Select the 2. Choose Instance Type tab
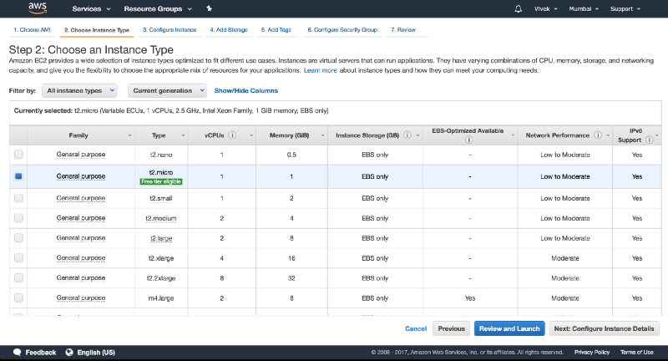 click(x=97, y=30)
